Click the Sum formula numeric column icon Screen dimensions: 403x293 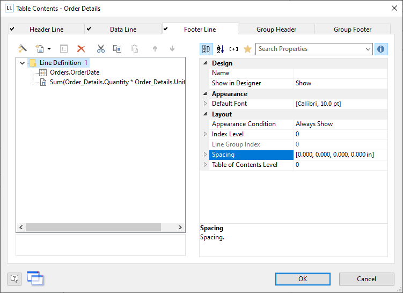(43, 82)
